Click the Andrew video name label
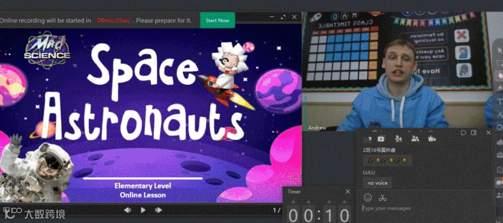 [317, 128]
